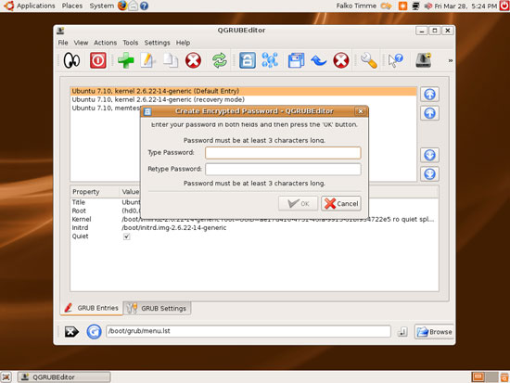
Task: Expand toolbar overflow chevron
Action: click(x=450, y=60)
